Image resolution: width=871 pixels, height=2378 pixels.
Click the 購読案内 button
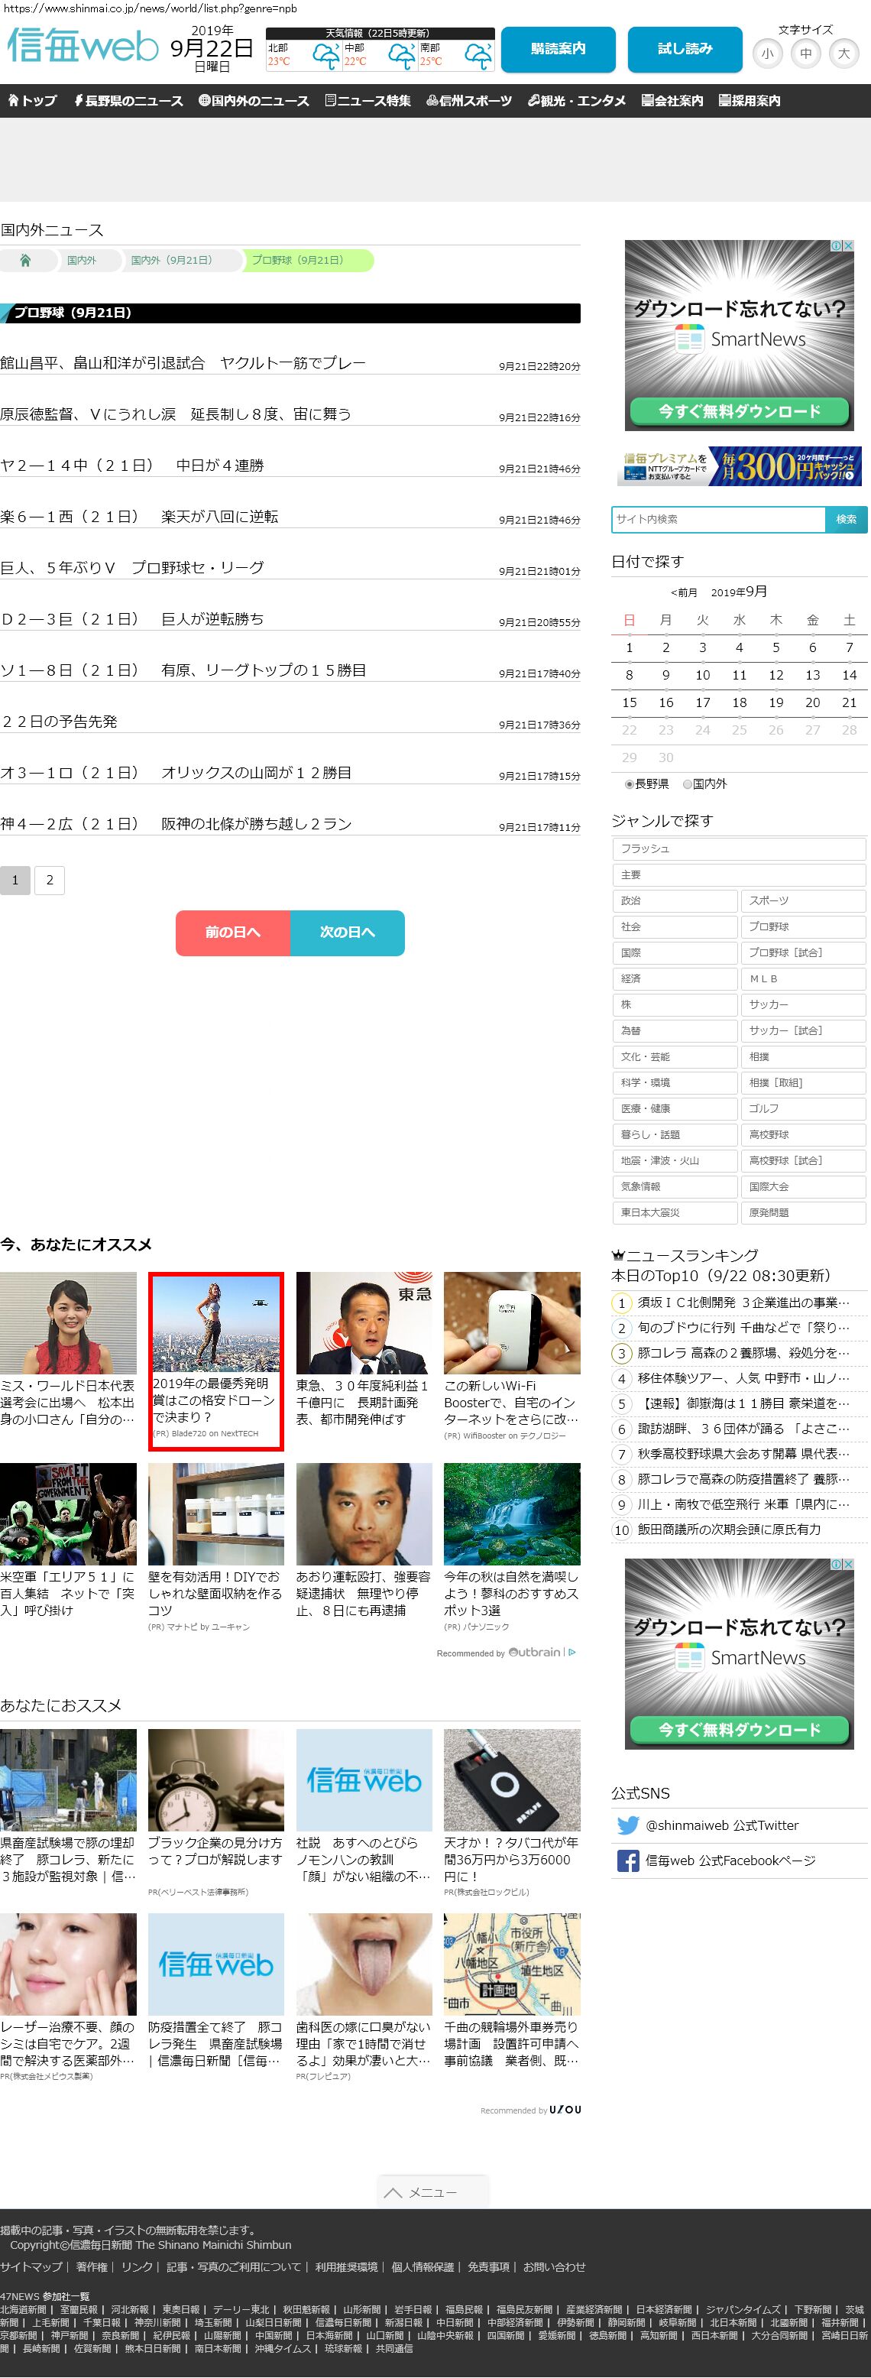[x=557, y=49]
